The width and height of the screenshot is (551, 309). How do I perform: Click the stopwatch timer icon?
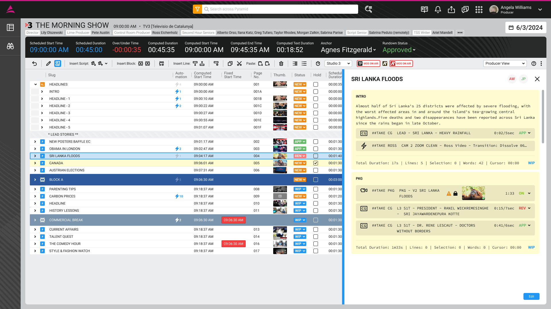tap(318, 64)
